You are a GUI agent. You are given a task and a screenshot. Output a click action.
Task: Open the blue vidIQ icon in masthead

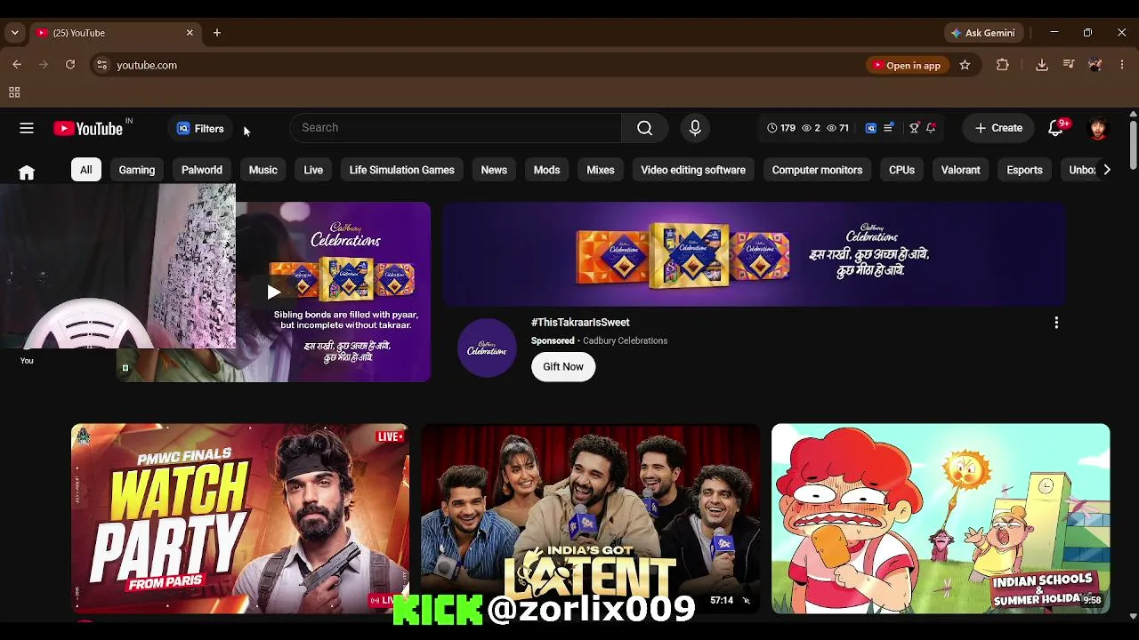[871, 128]
